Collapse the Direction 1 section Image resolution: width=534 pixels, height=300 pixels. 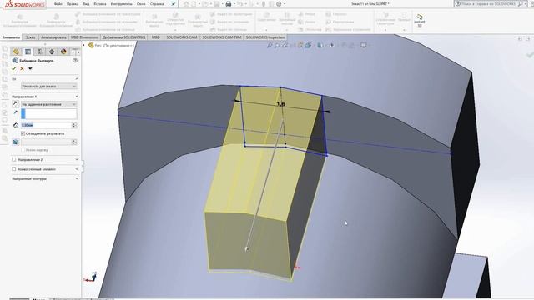[77, 97]
